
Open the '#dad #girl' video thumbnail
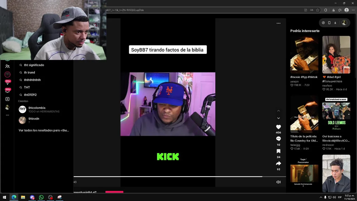coord(336,55)
